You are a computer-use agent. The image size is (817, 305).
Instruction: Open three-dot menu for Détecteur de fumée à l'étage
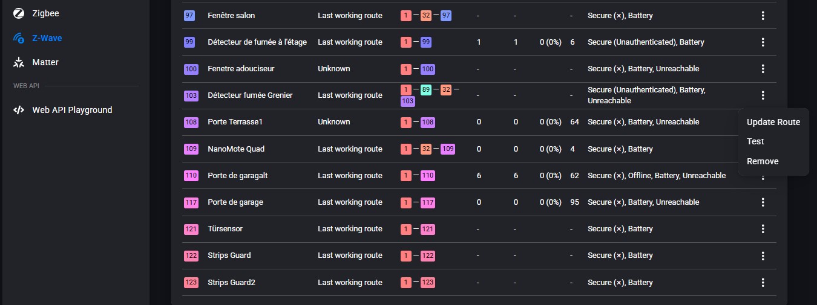point(763,42)
